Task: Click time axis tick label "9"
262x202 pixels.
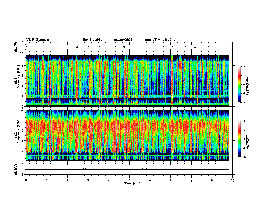Action: pos(212,180)
